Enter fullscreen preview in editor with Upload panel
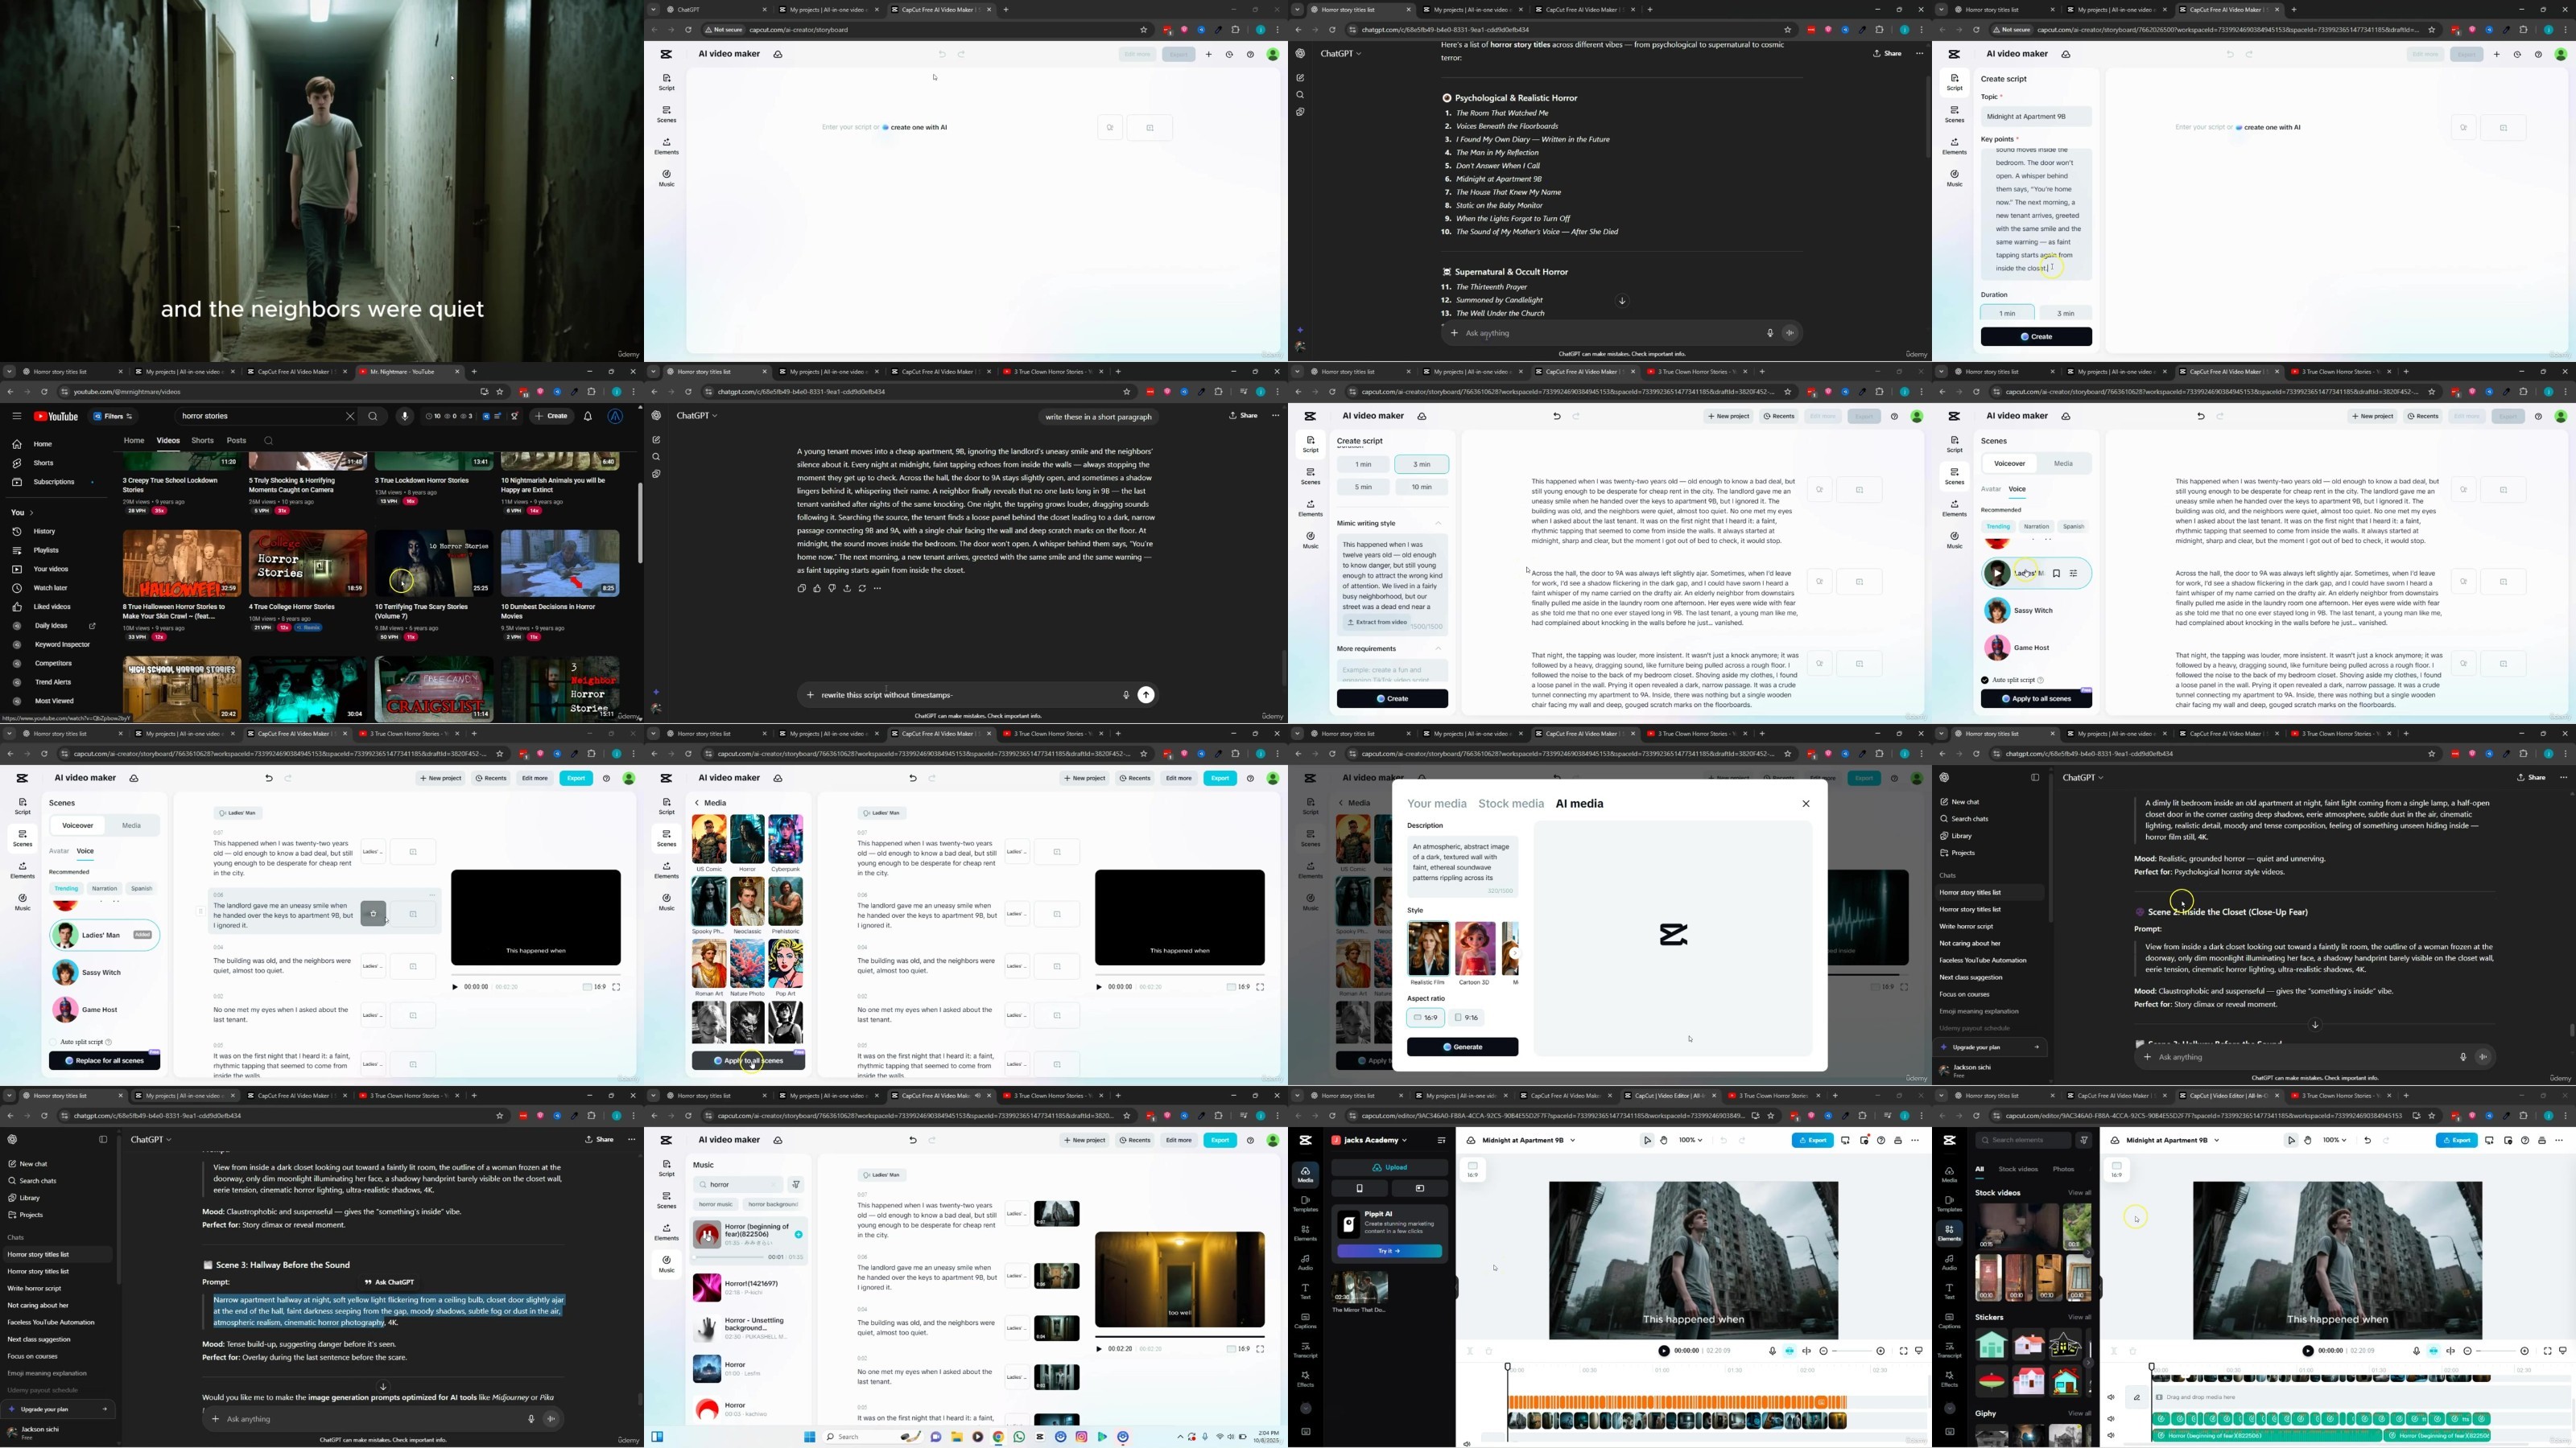Image resolution: width=2576 pixels, height=1448 pixels. (x=1902, y=1351)
